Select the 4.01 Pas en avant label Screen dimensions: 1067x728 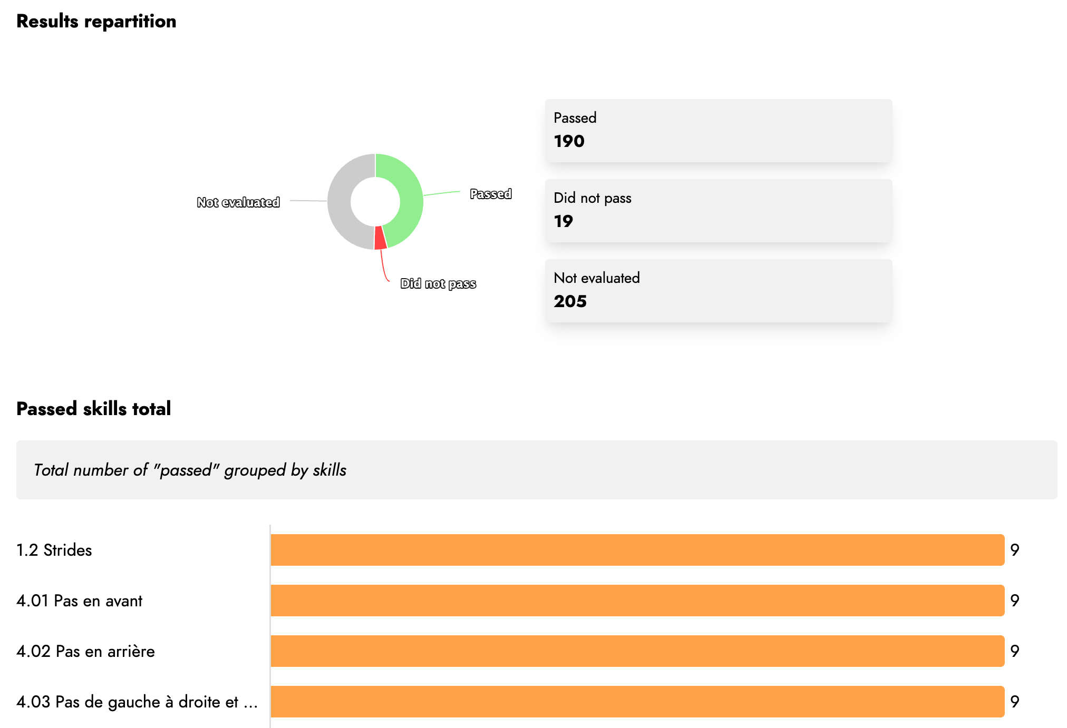(80, 601)
